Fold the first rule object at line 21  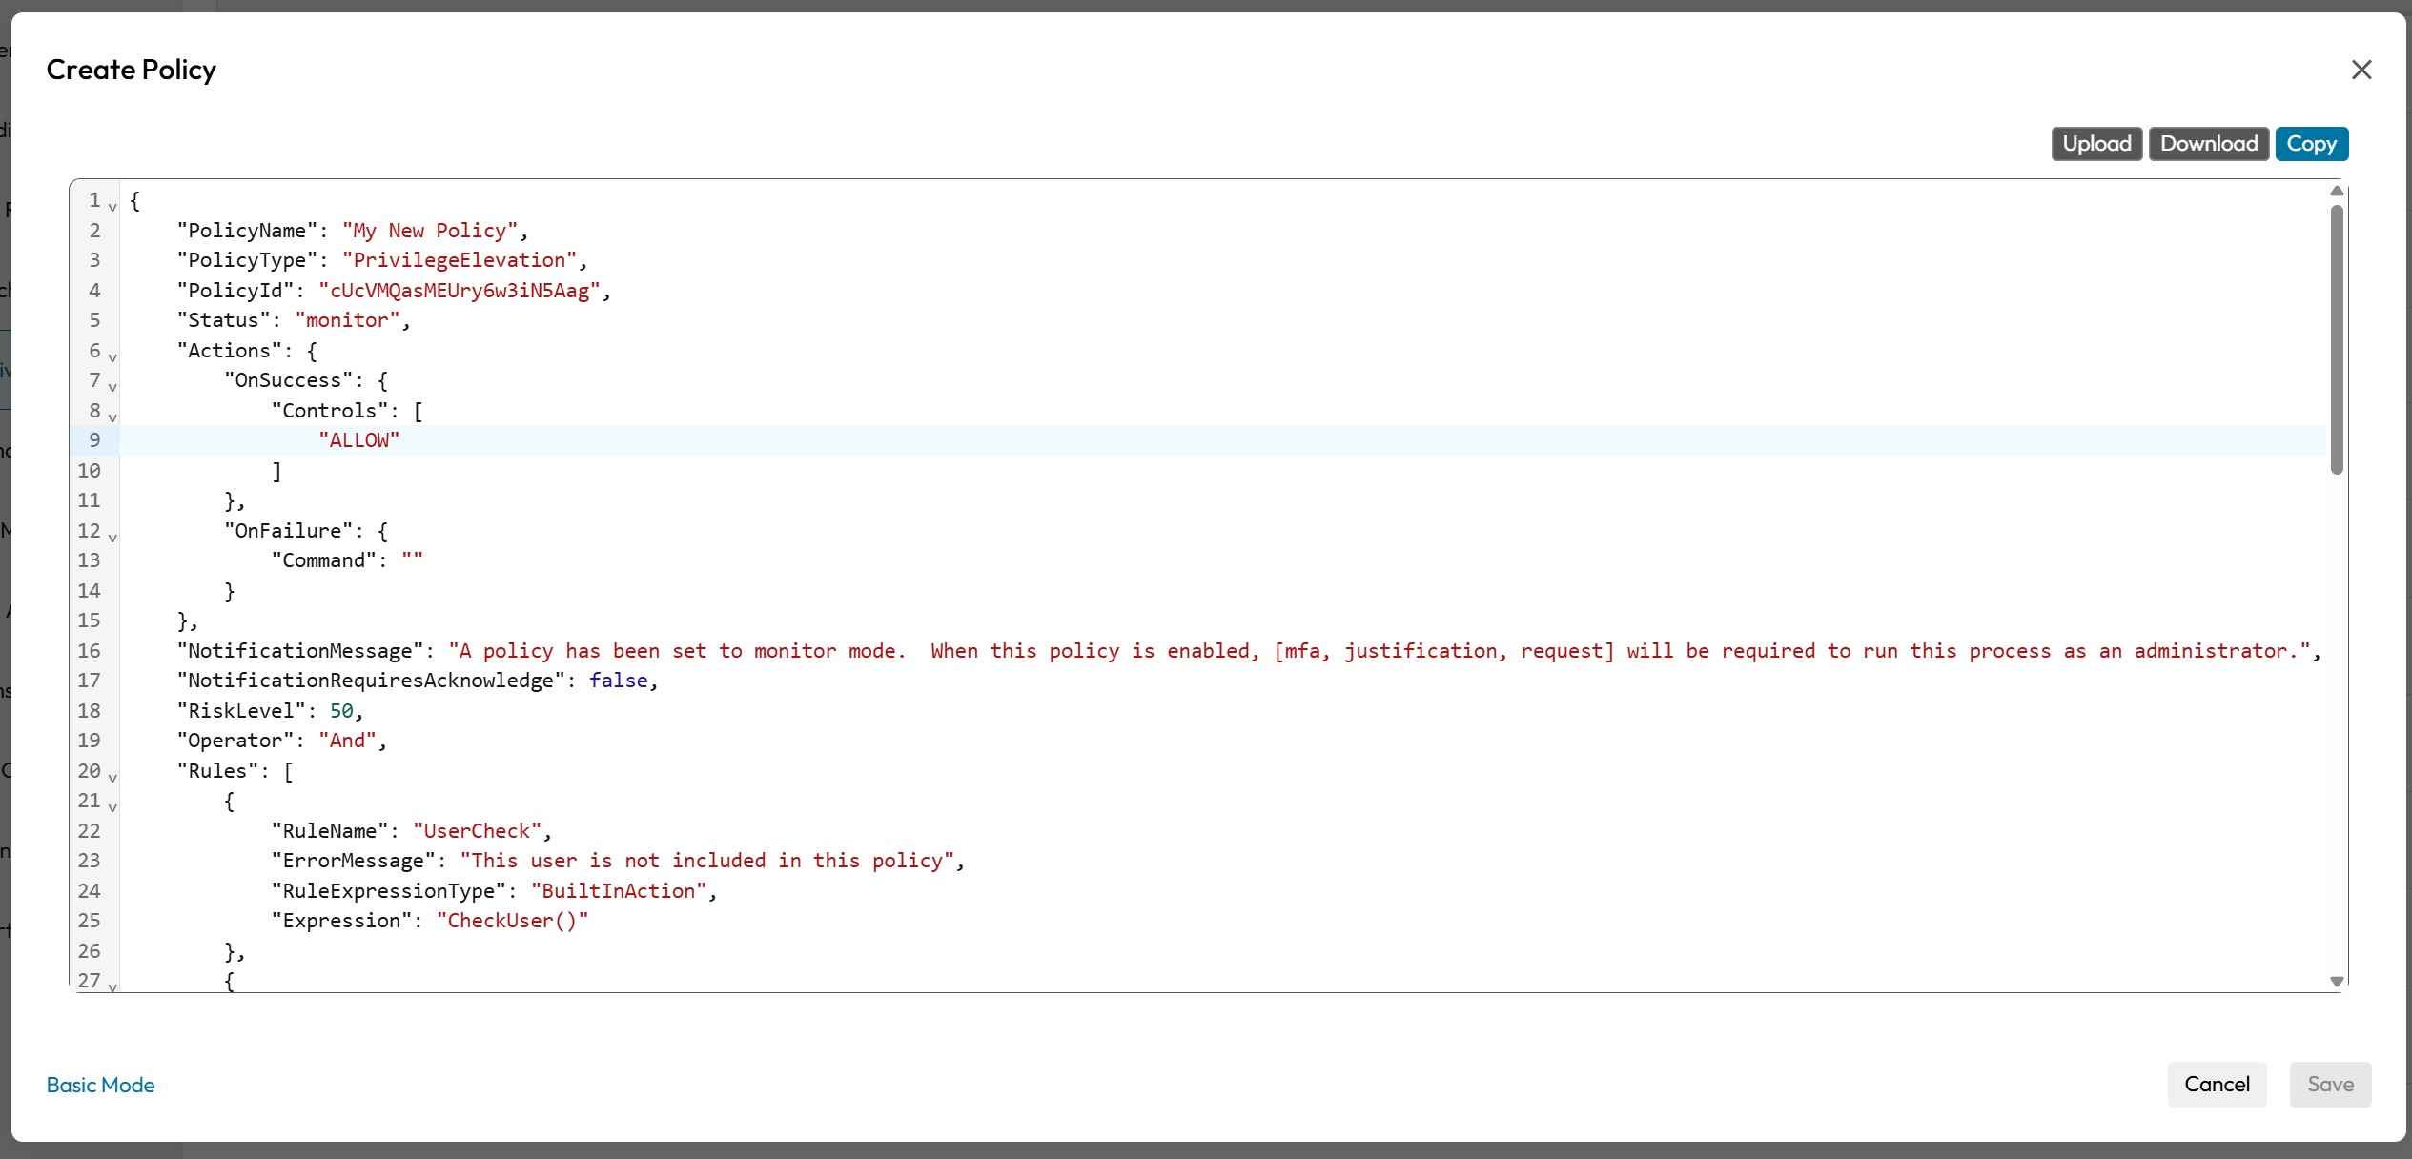[112, 807]
